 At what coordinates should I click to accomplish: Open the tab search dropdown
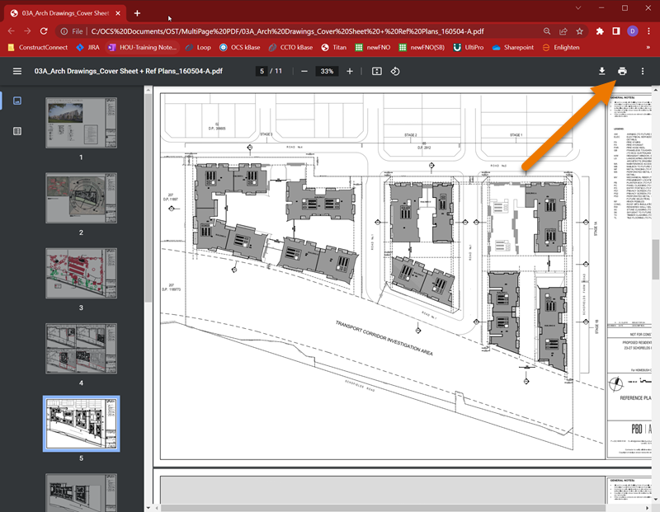578,8
